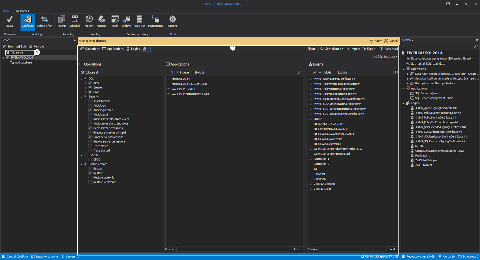This screenshot has width=480, height=260.
Task: Click the Archive repository icon
Action: [x=127, y=21]
